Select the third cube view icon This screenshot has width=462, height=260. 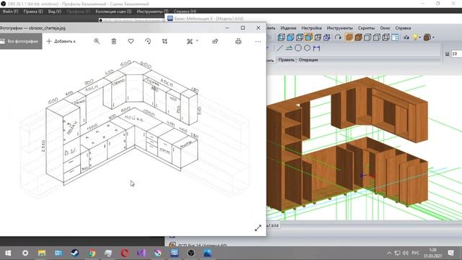point(300,38)
